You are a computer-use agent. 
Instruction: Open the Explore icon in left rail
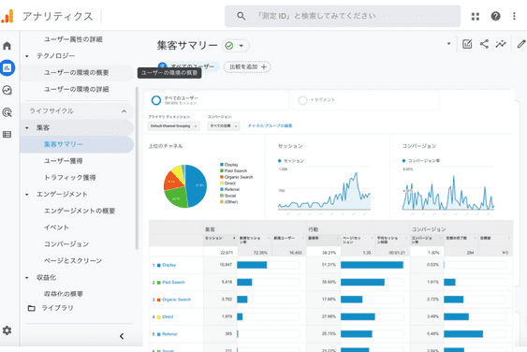pyautogui.click(x=7, y=90)
